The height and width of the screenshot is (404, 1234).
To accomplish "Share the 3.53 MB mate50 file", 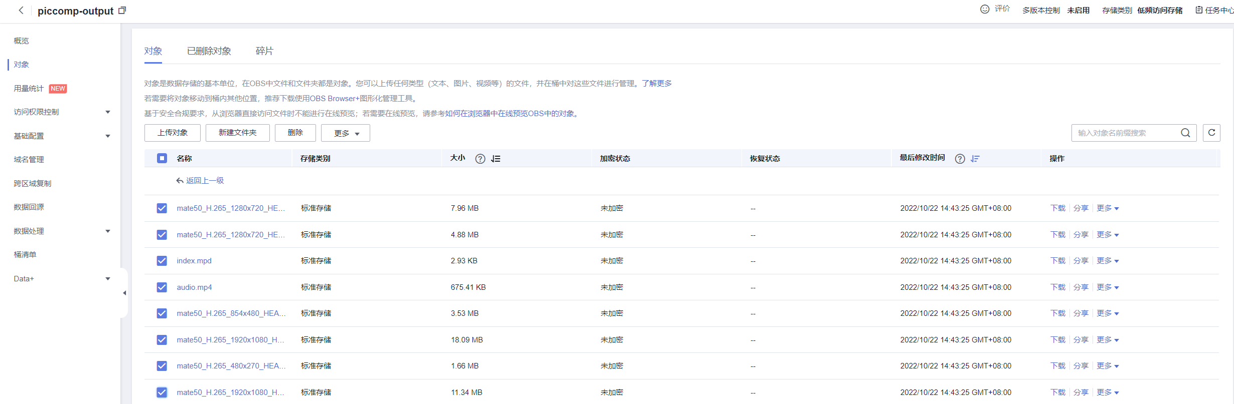I will click(1081, 313).
